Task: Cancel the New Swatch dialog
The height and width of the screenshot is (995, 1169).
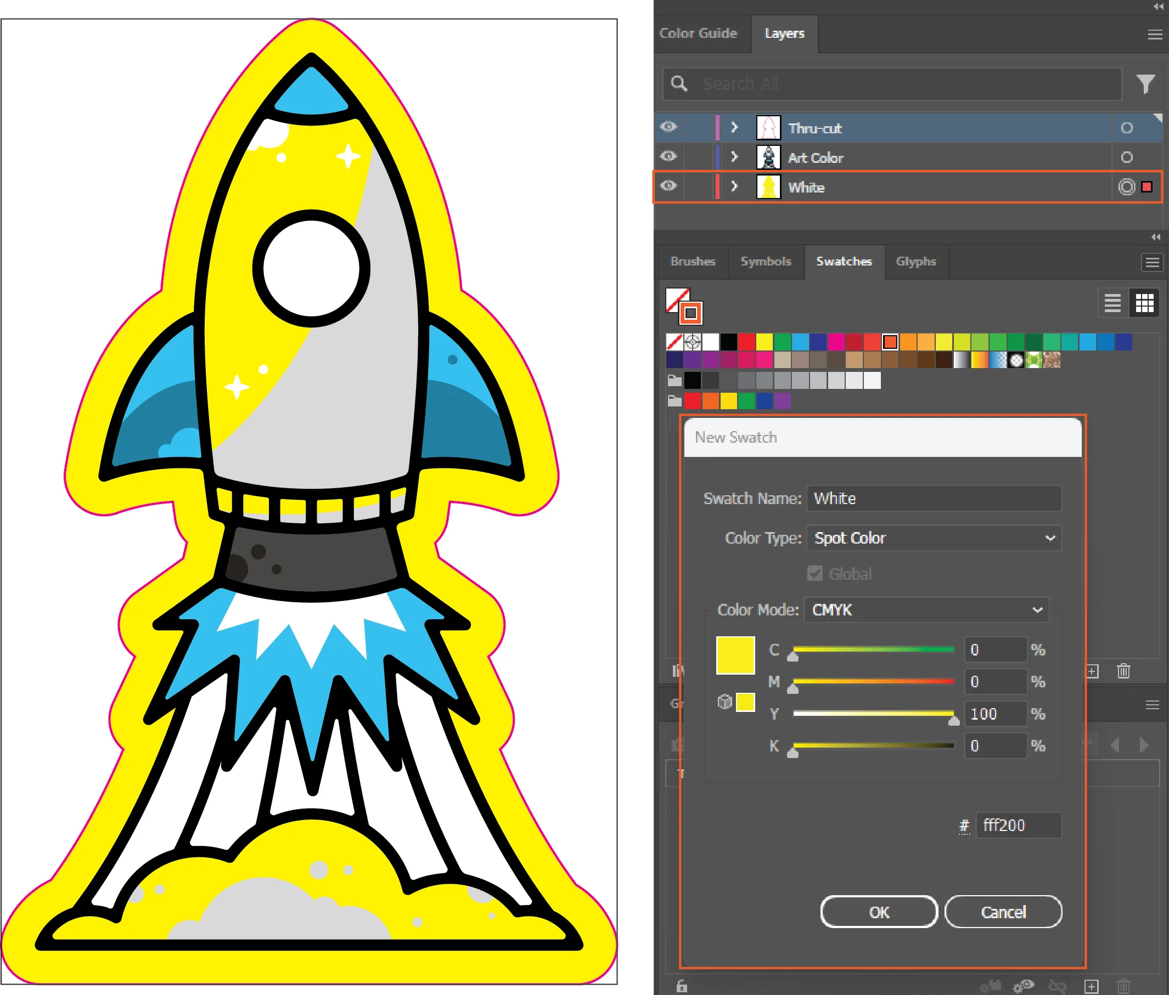Action: [x=1003, y=912]
